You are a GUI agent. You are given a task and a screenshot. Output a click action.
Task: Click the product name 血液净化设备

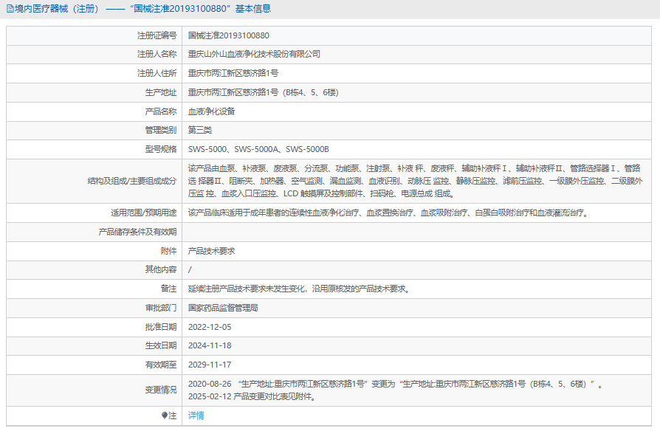[211, 111]
